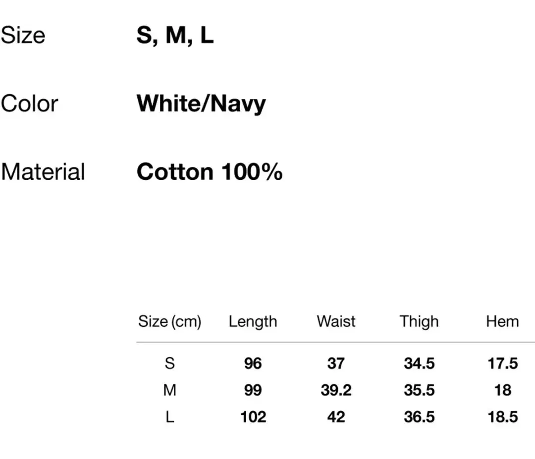Screen dimensions: 535x459
Task: Click the 'Size (cm)' column header
Action: (x=169, y=321)
